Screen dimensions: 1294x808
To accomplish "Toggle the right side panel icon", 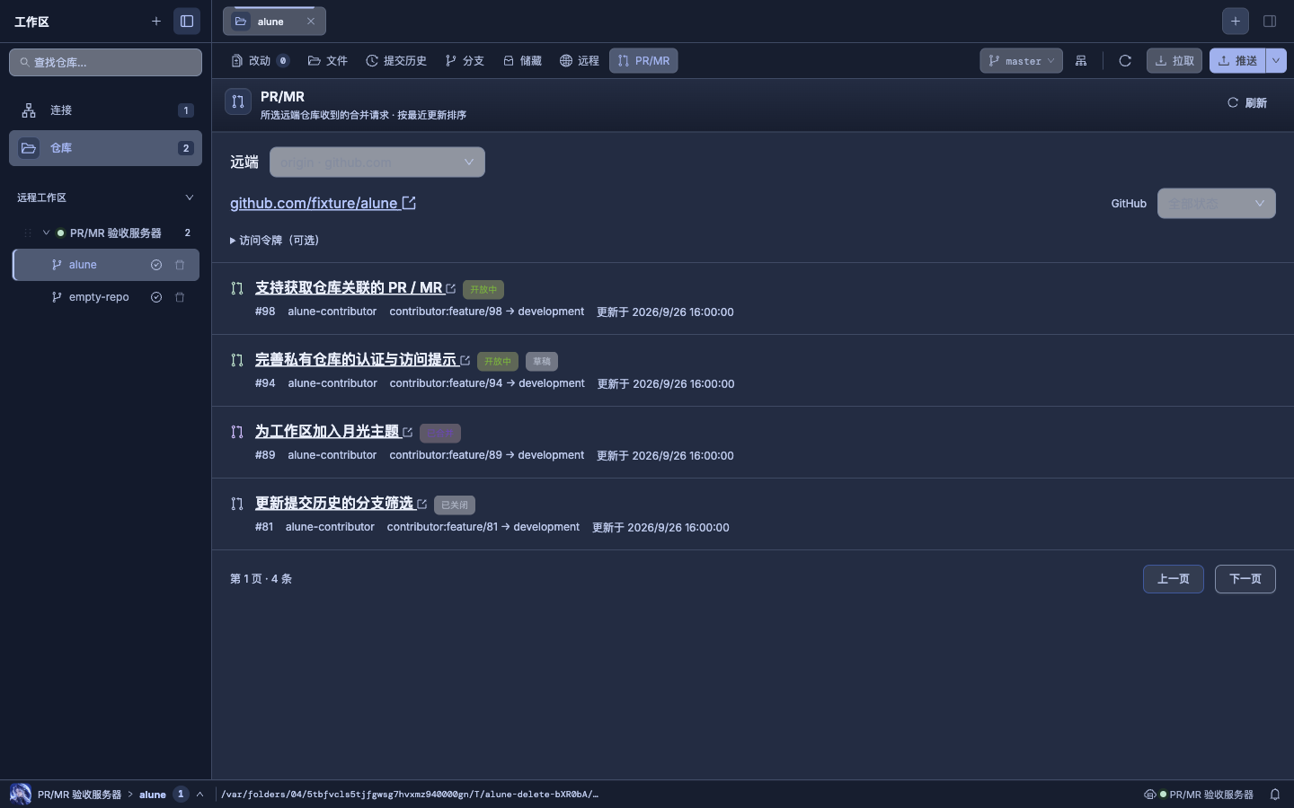I will (x=1270, y=21).
